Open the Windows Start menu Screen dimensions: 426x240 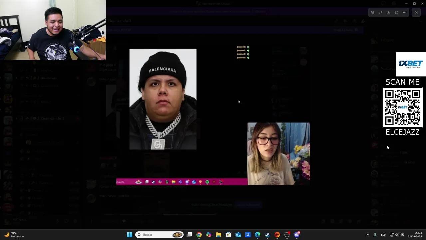coord(129,235)
